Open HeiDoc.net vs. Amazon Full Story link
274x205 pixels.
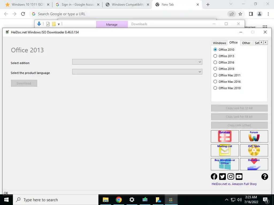click(234, 184)
